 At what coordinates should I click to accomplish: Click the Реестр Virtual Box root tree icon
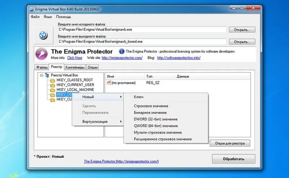click(47, 75)
